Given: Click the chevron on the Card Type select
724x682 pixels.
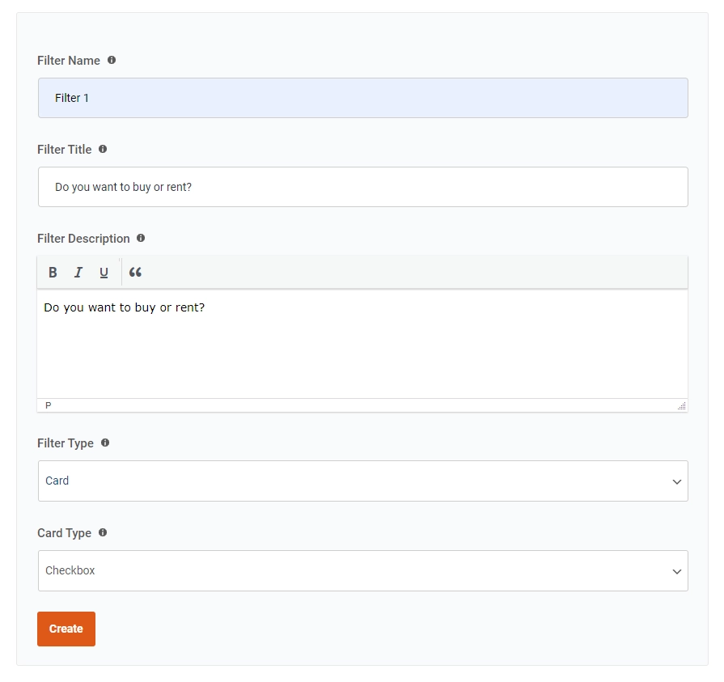Looking at the screenshot, I should (x=676, y=570).
